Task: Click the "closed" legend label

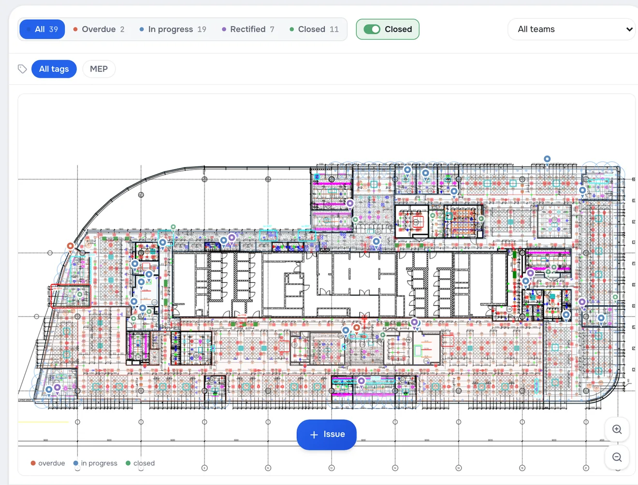Action: [x=144, y=463]
